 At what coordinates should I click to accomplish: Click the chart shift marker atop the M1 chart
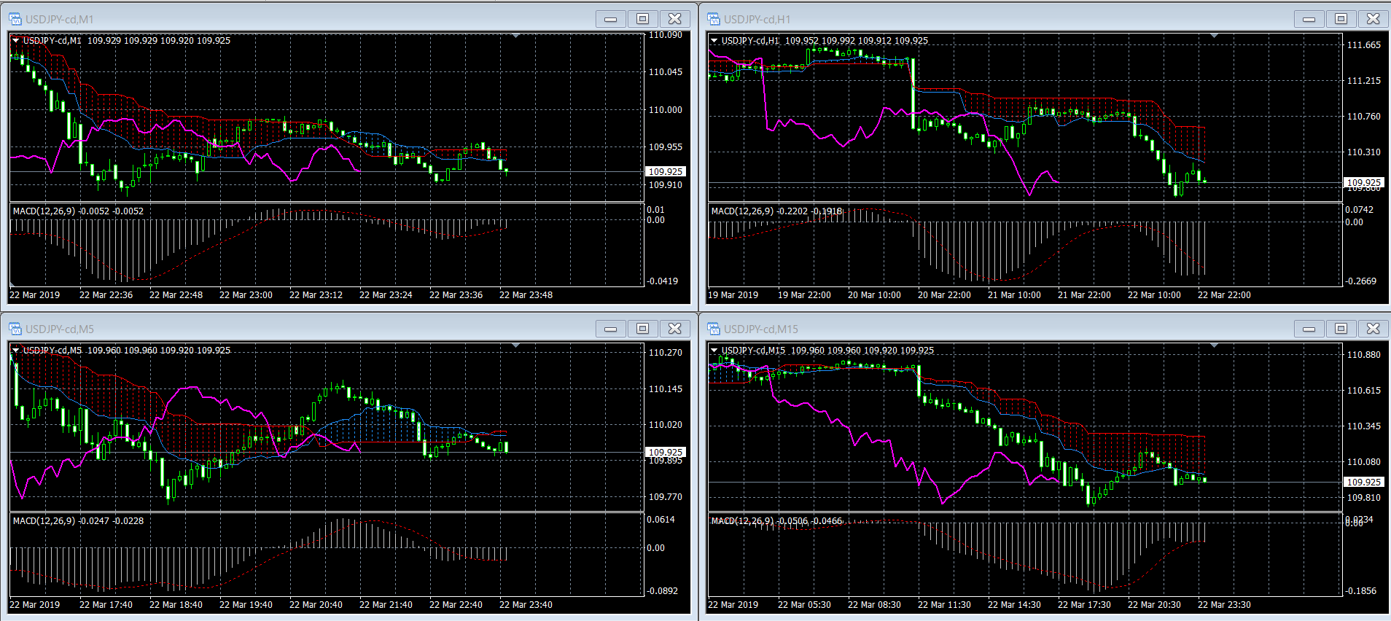point(516,36)
